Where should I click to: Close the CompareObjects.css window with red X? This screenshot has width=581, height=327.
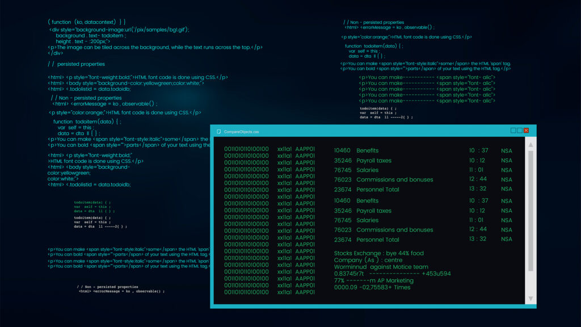tap(526, 131)
